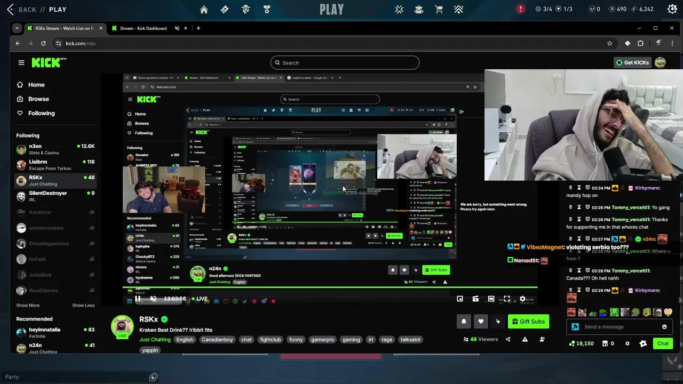The width and height of the screenshot is (683, 384).
Task: Seek on the video progress bar
Action: pyautogui.click(x=330, y=288)
